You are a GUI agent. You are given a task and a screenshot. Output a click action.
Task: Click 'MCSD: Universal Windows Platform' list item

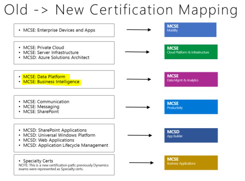59,135
